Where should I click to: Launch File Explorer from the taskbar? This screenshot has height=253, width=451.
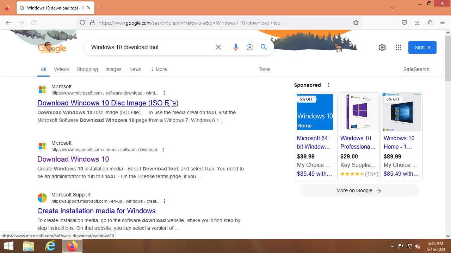[29, 246]
